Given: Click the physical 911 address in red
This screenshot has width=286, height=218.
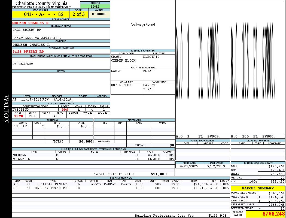Looking at the screenshot, I should 28,52.
